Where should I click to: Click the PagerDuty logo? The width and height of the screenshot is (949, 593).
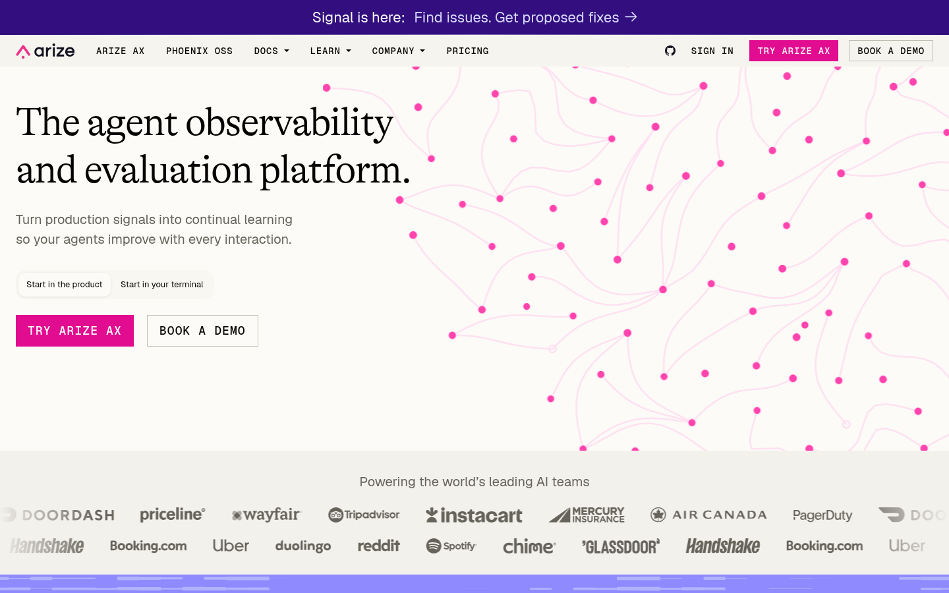pos(822,515)
